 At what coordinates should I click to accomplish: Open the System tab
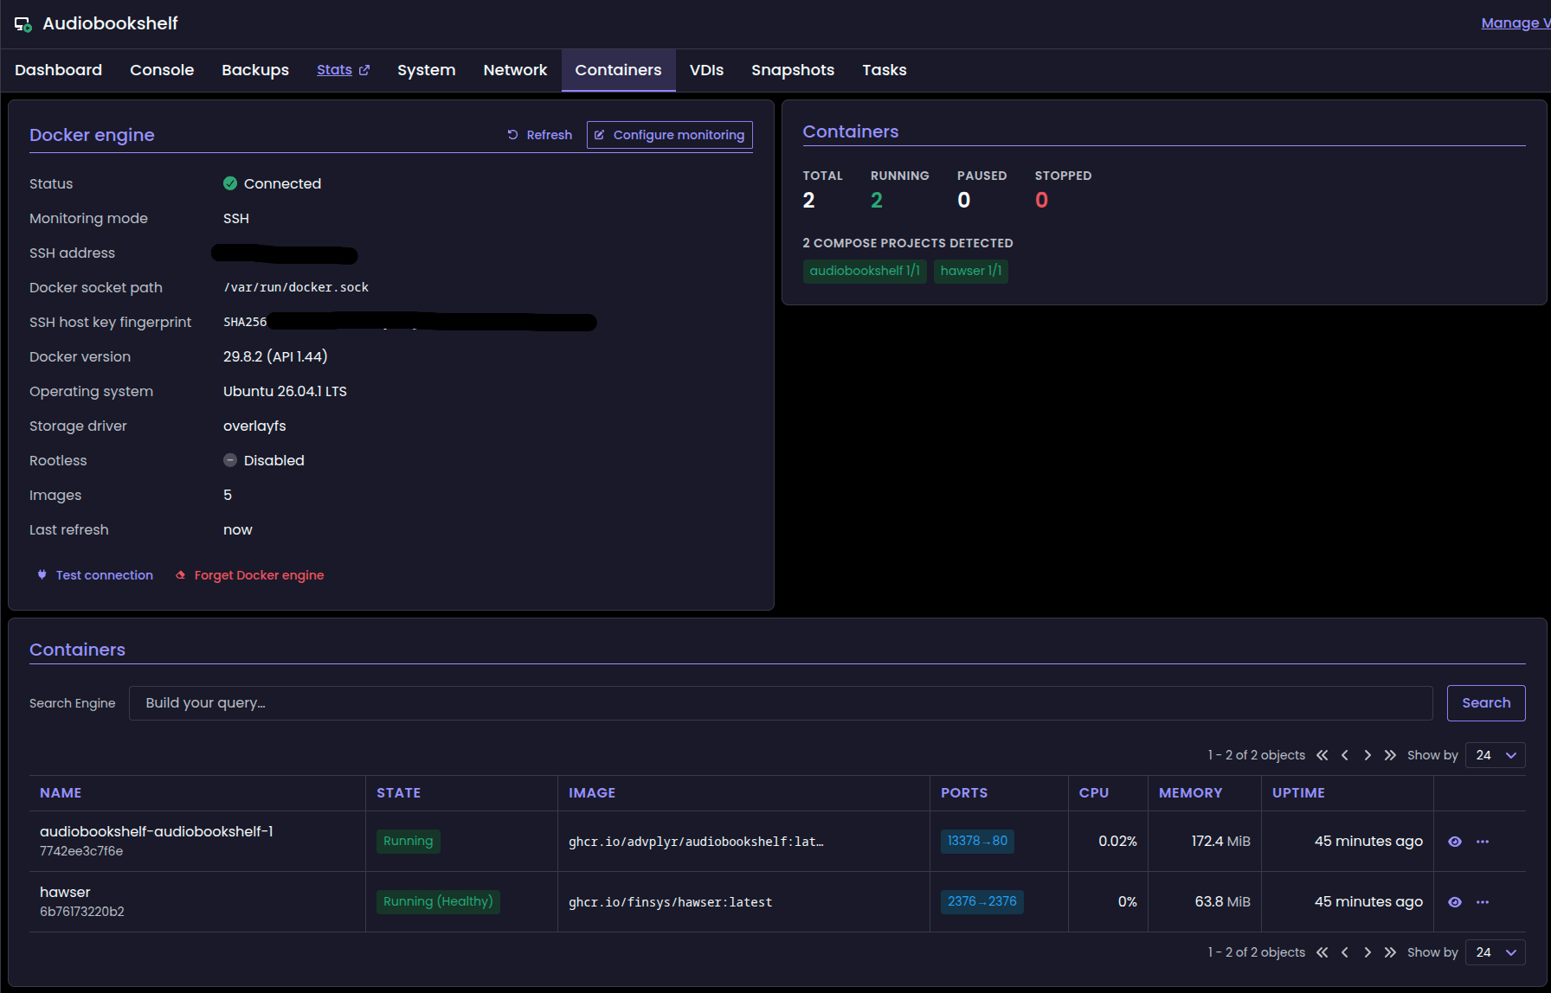(426, 70)
